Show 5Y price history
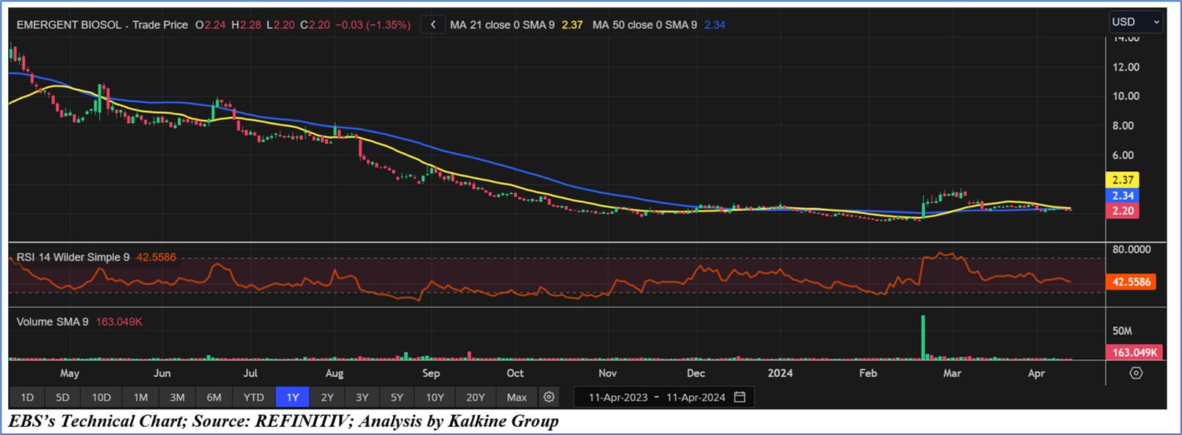This screenshot has width=1182, height=435. pyautogui.click(x=397, y=397)
